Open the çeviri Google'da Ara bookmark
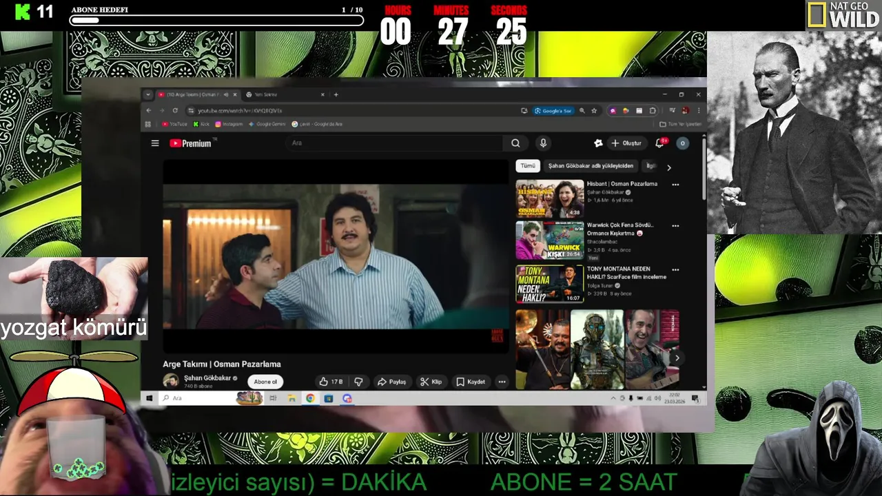 (317, 124)
